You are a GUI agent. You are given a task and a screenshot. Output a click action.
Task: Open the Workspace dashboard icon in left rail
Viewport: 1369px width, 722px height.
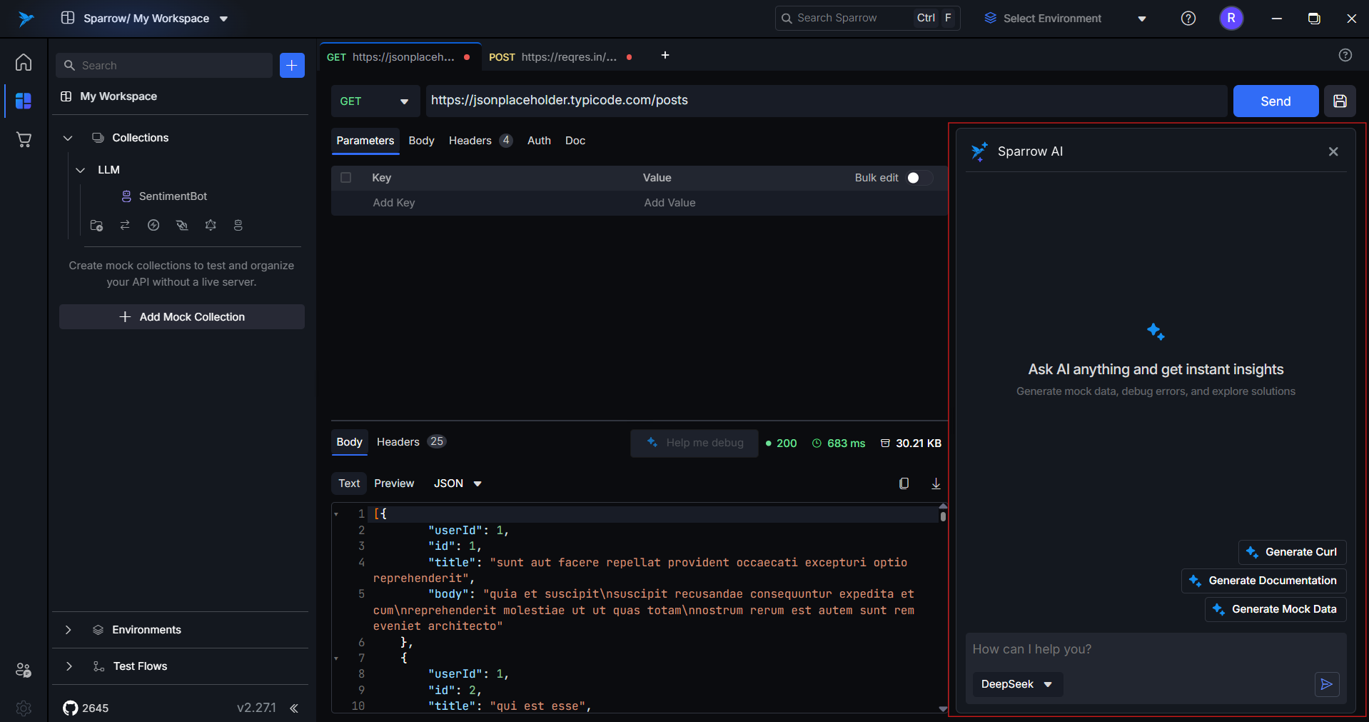pyautogui.click(x=24, y=101)
